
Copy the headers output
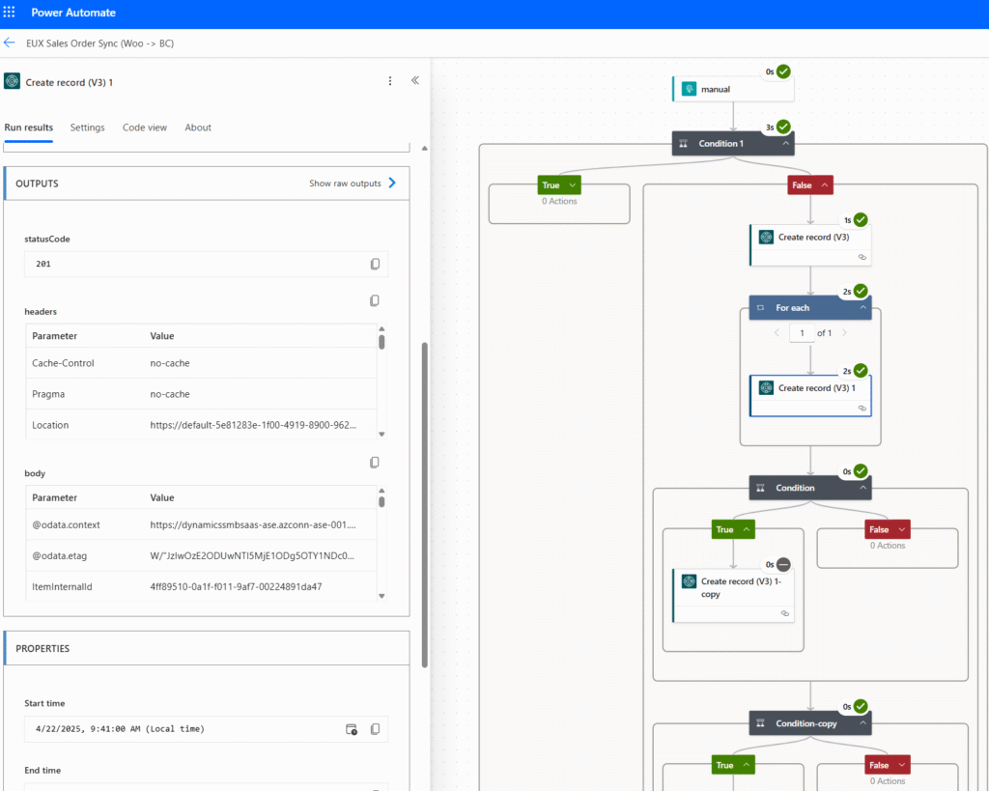[x=375, y=300]
